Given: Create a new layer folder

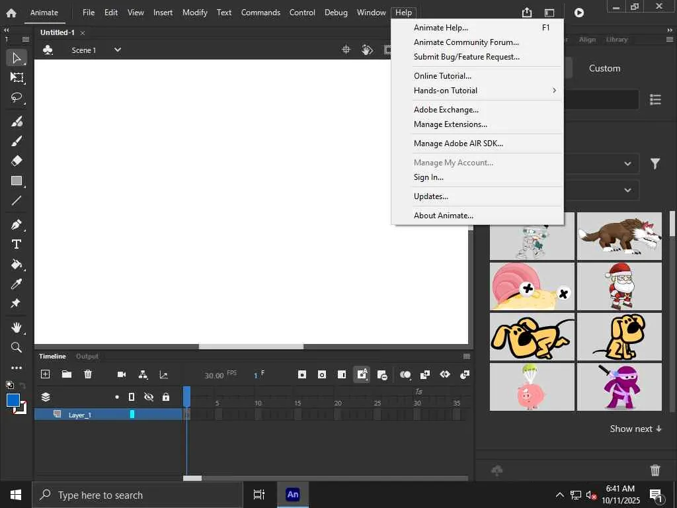Looking at the screenshot, I should pyautogui.click(x=67, y=374).
